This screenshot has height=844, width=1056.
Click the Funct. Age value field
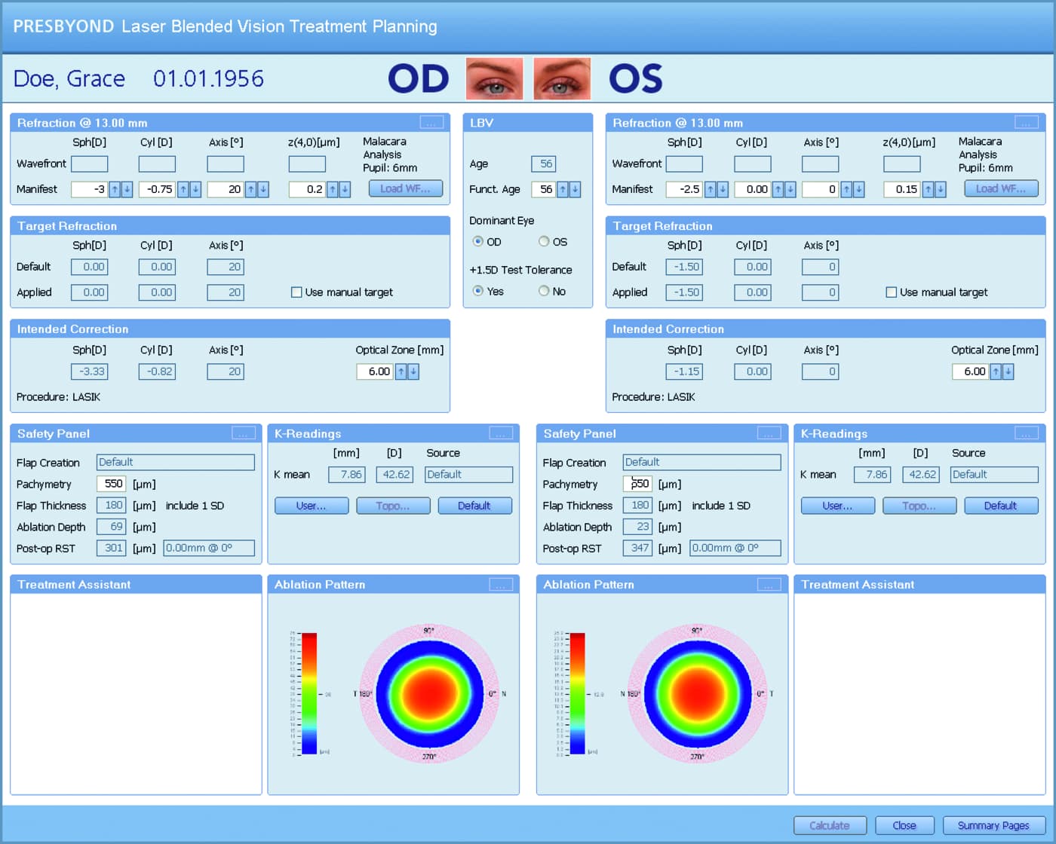[x=544, y=189]
